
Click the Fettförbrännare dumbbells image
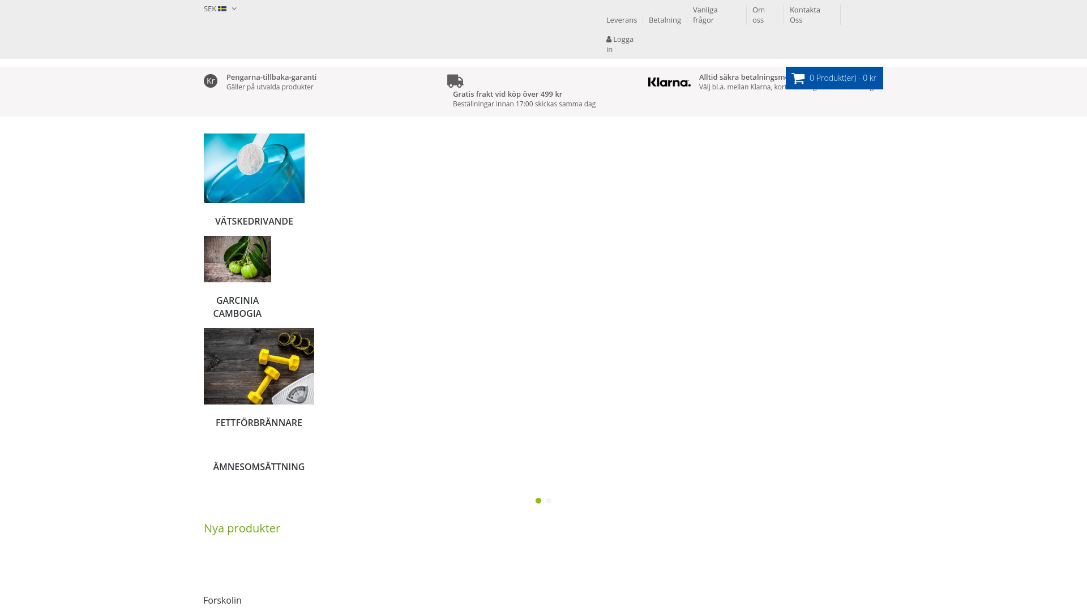259,366
